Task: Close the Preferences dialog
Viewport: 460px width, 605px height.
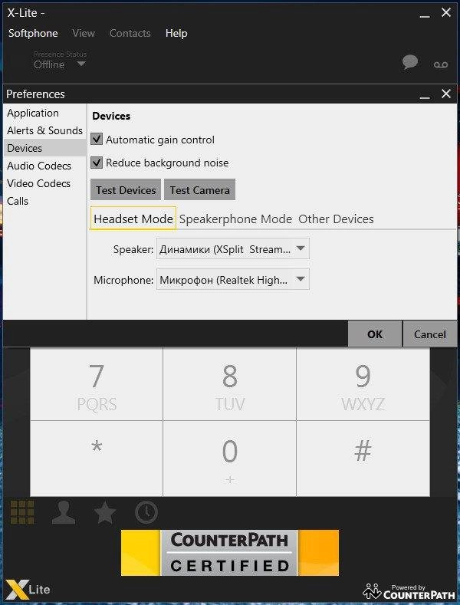Action: (x=446, y=94)
